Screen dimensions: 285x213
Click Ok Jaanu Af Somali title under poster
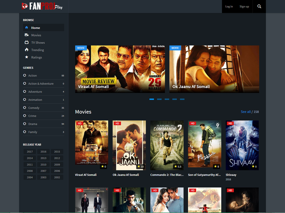click(x=126, y=175)
